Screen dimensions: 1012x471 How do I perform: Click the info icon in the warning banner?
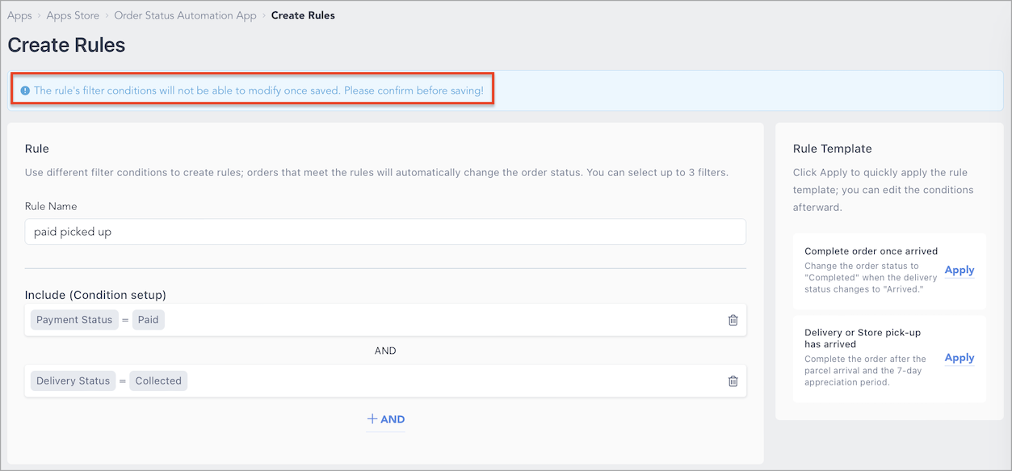point(25,90)
